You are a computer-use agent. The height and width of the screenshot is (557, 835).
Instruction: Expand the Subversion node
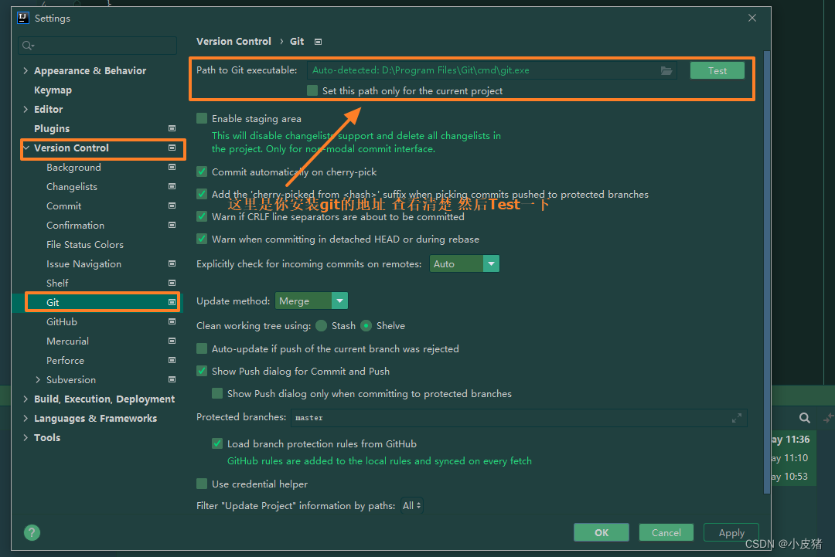(38, 379)
